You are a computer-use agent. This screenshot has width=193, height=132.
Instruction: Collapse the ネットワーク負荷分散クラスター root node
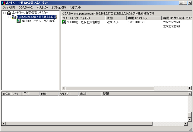click(5, 13)
